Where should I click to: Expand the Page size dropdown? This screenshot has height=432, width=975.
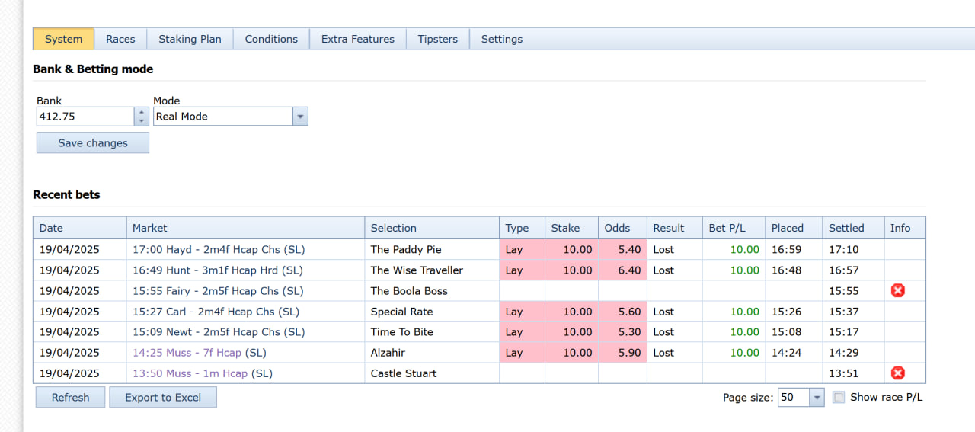pos(817,397)
